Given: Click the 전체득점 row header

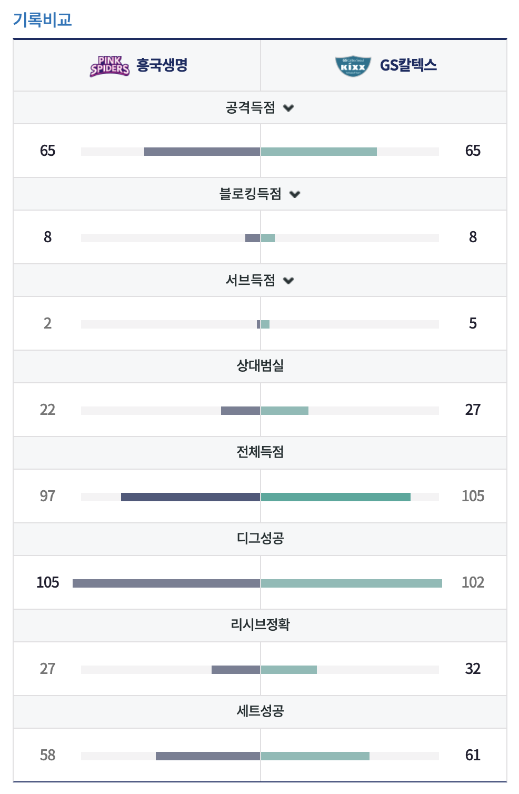Looking at the screenshot, I should click(x=260, y=453).
